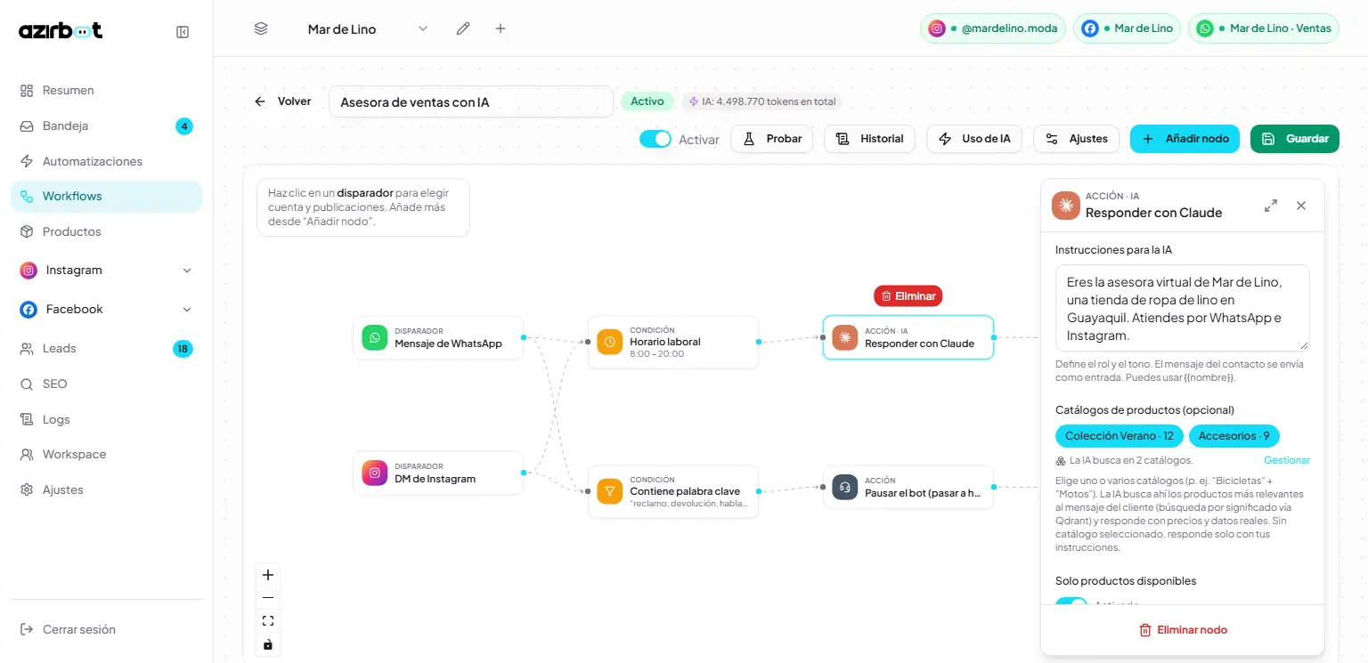Open SEO in the sidebar
The width and height of the screenshot is (1368, 663).
coord(107,384)
